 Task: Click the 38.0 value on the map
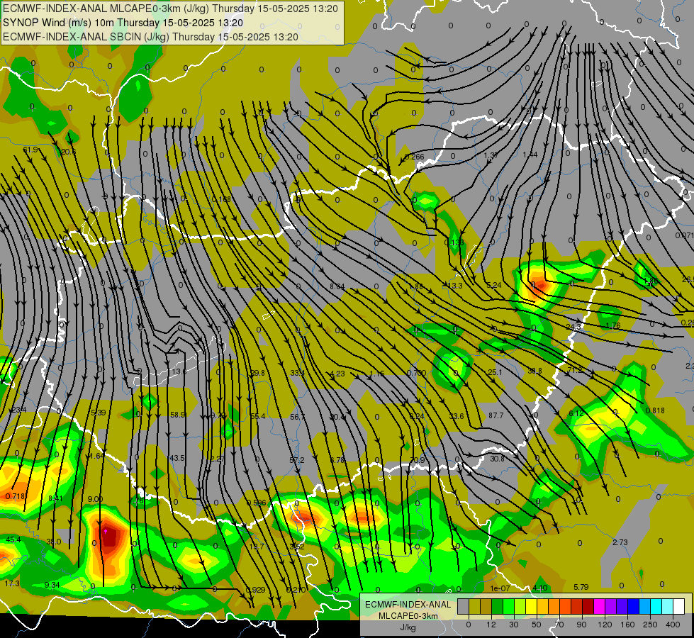pos(54,542)
